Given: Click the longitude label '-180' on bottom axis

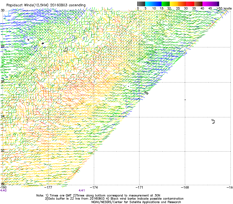Looking at the screenshot, I should point(3,187).
